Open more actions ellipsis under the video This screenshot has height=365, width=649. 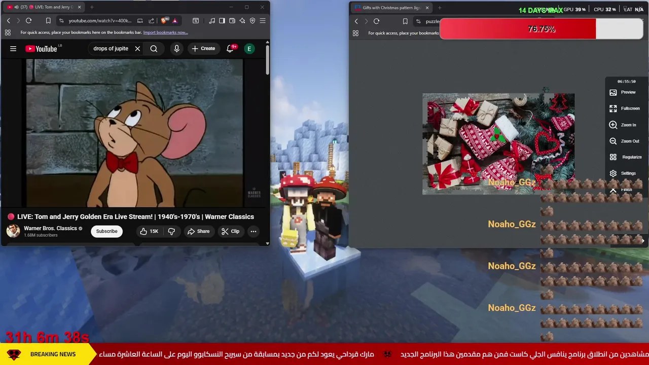pos(253,231)
